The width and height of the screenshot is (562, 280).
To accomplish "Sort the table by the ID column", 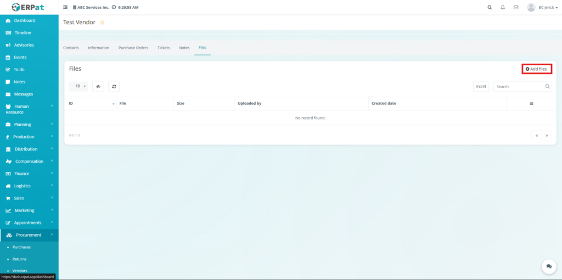I will (91, 103).
